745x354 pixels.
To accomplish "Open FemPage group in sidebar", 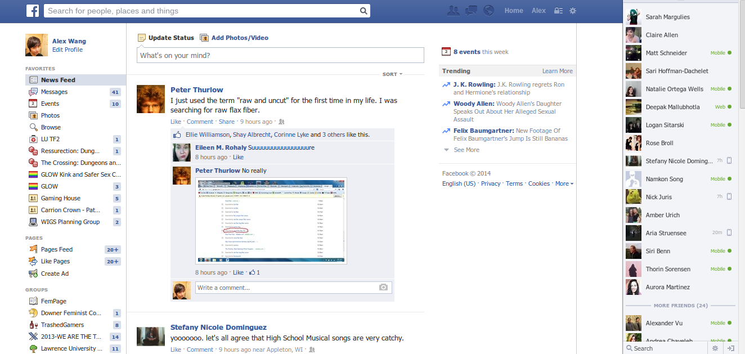I will pos(53,301).
